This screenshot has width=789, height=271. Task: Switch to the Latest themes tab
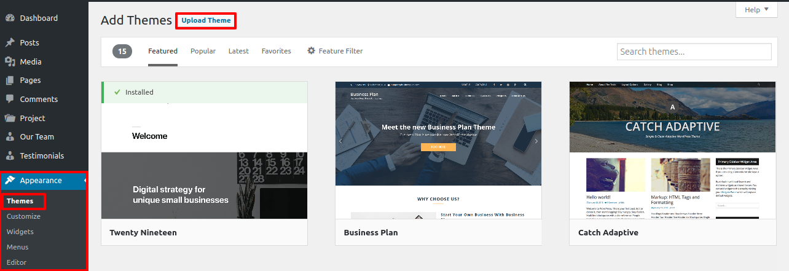pos(238,51)
